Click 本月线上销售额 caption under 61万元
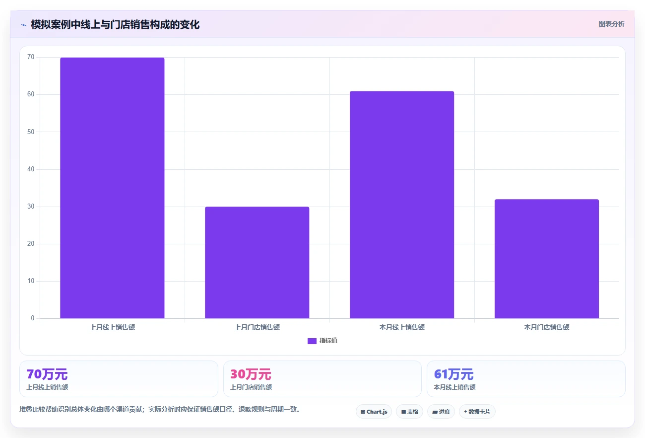The image size is (645, 438). [454, 387]
